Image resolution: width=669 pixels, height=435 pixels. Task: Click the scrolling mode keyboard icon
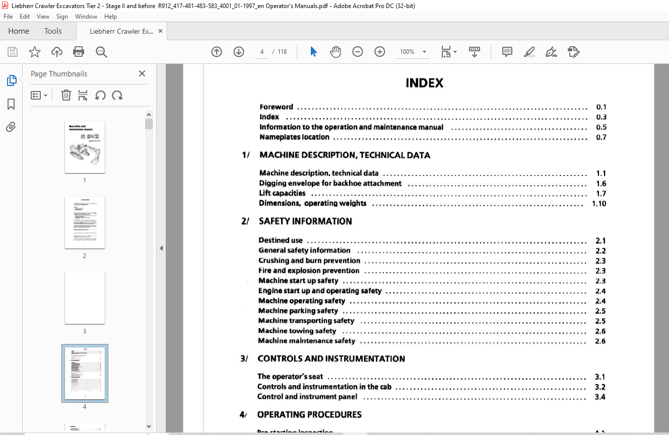click(x=475, y=52)
